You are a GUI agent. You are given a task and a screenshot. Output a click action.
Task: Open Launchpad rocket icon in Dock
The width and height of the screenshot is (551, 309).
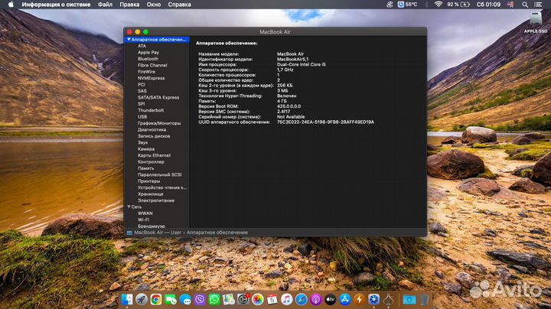142,300
